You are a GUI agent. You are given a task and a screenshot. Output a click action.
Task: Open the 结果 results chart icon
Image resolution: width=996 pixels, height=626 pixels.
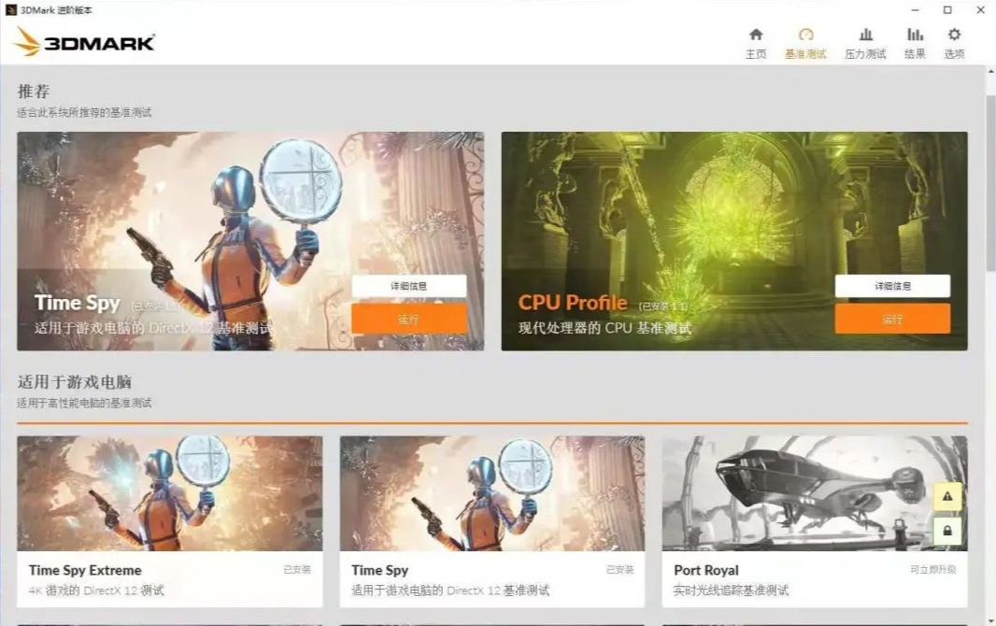[915, 35]
